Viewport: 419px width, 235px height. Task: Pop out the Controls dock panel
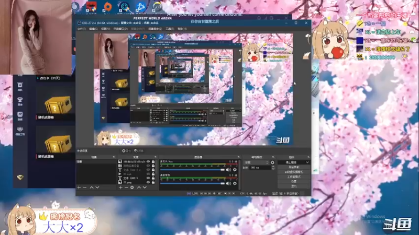click(308, 157)
